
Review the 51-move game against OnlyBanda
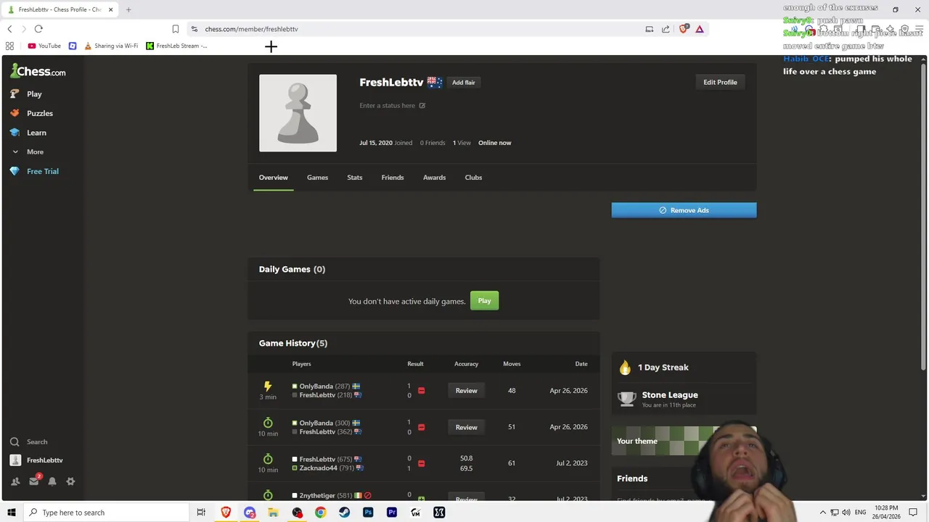(x=466, y=427)
